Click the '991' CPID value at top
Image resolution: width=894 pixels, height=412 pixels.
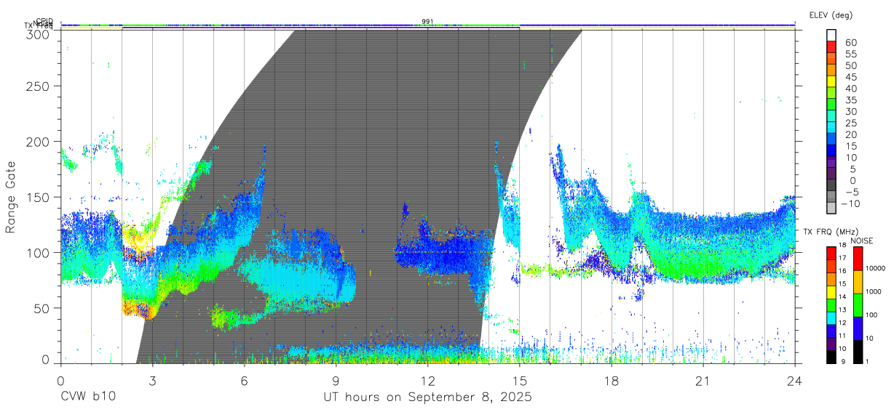(x=428, y=22)
